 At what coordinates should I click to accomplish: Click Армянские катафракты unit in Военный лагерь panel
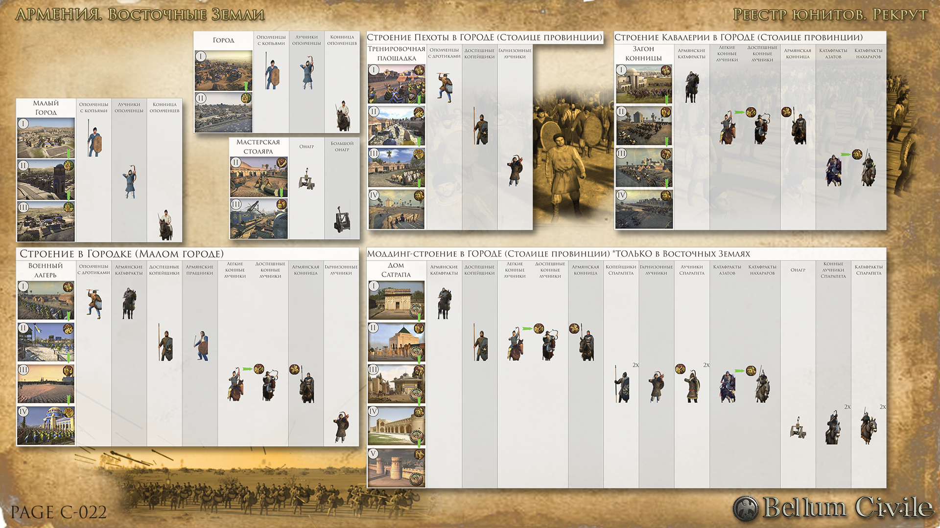(129, 304)
